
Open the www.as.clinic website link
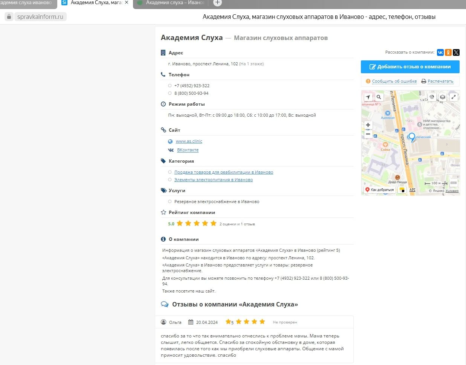tap(189, 141)
